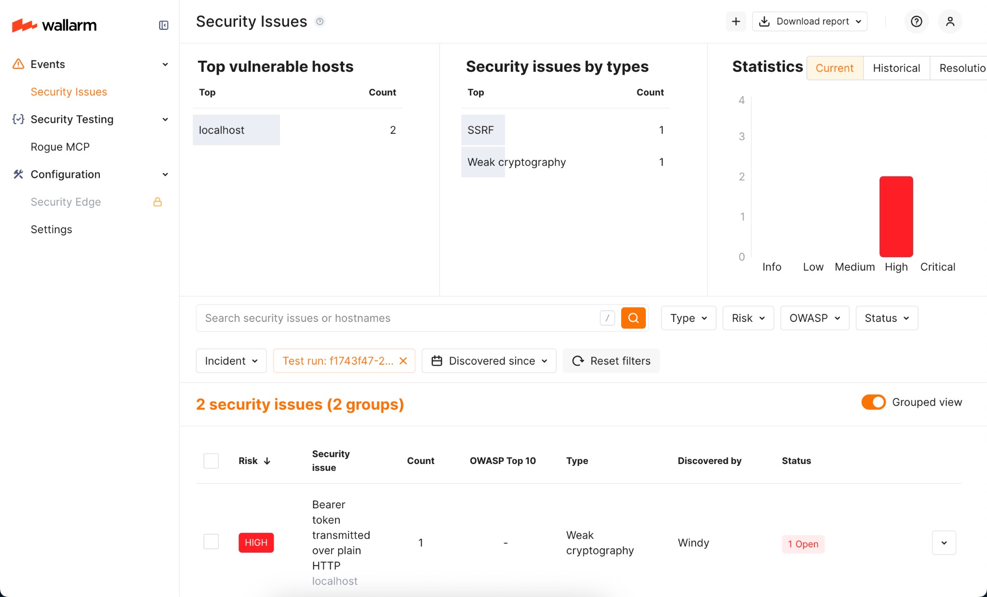Click the lock icon next to Security Edge
This screenshot has height=597, width=987.
[157, 202]
